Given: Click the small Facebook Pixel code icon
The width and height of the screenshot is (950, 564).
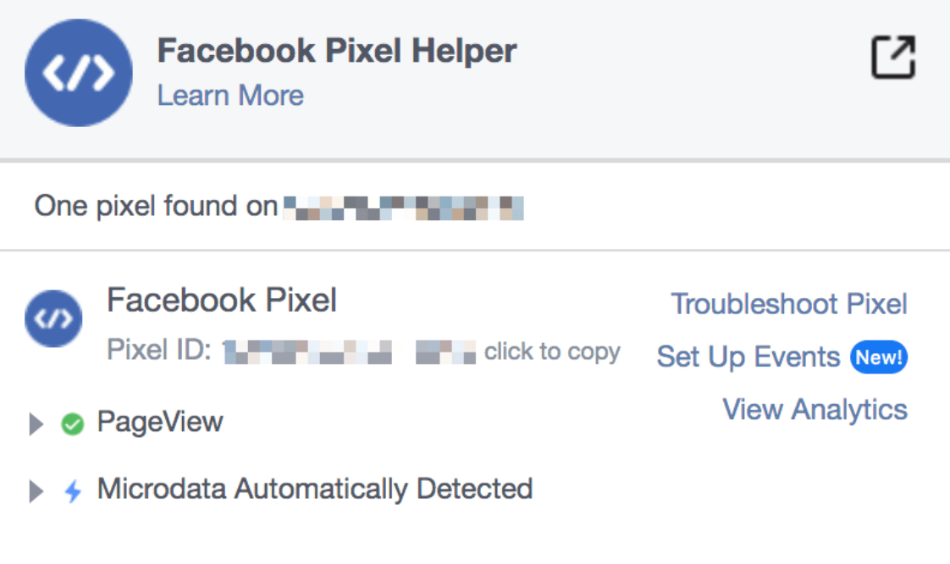Looking at the screenshot, I should [52, 318].
